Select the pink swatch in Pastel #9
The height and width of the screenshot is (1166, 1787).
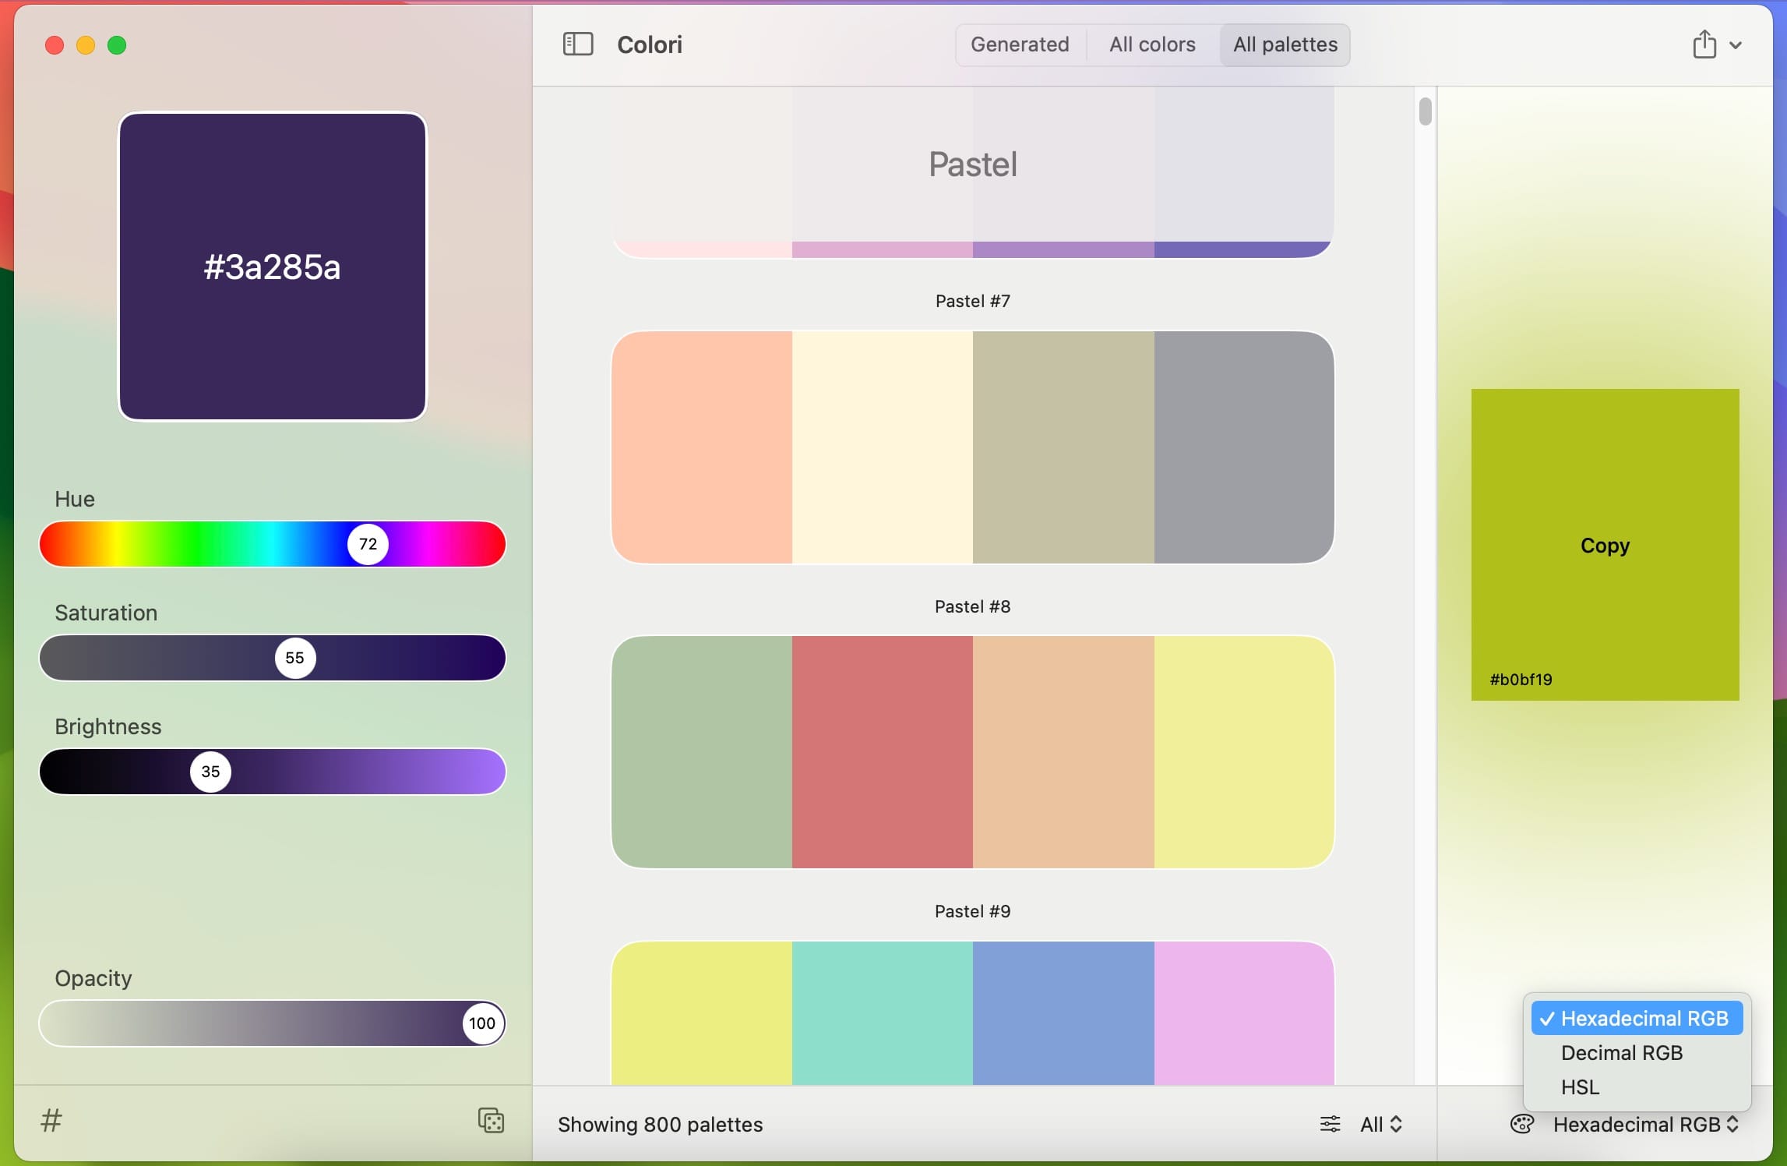[x=1244, y=1013]
